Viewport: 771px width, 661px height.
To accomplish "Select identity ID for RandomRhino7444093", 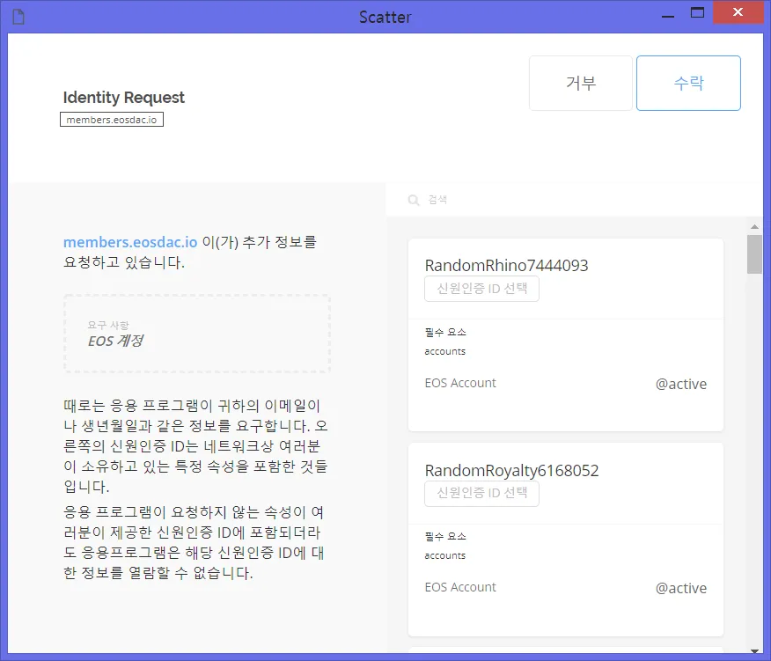I will pyautogui.click(x=482, y=289).
